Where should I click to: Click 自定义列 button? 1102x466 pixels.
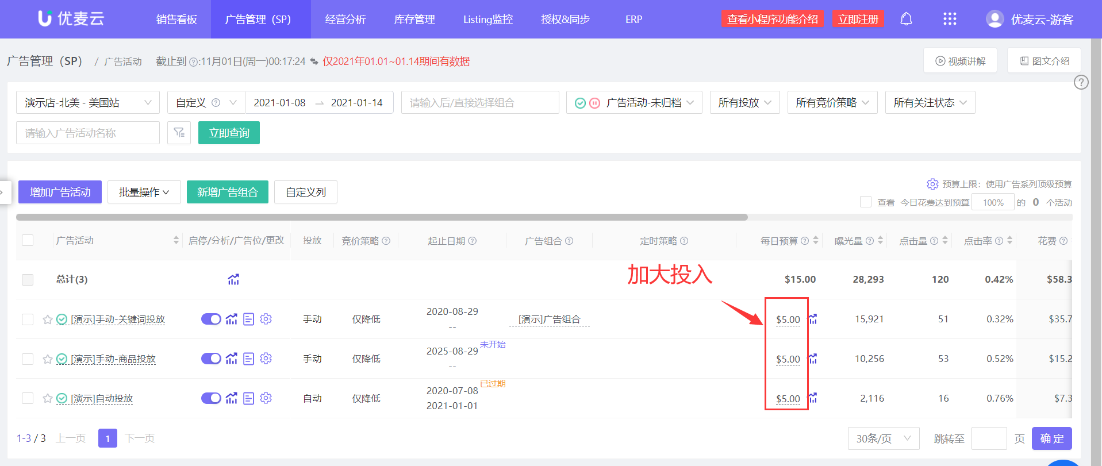306,192
